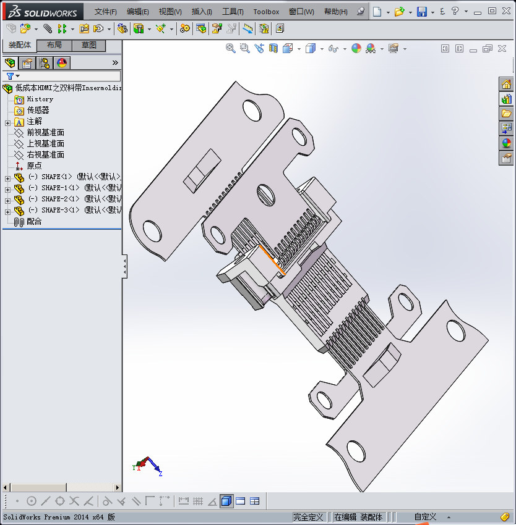Open the New document dropdown arrow
516x525 pixels.
click(388, 12)
